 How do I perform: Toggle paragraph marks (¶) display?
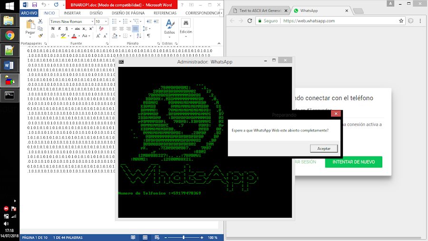tap(149, 36)
